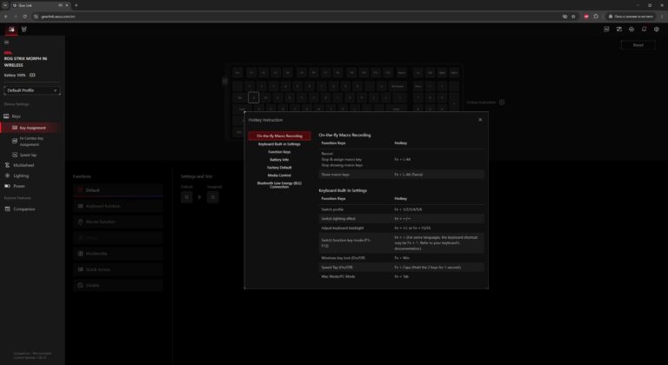Open the Multiwheel settings section
Screen dimensions: 668x365
coord(23,165)
